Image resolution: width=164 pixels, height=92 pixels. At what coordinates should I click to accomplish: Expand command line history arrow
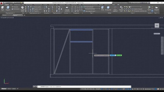click(x=130, y=87)
